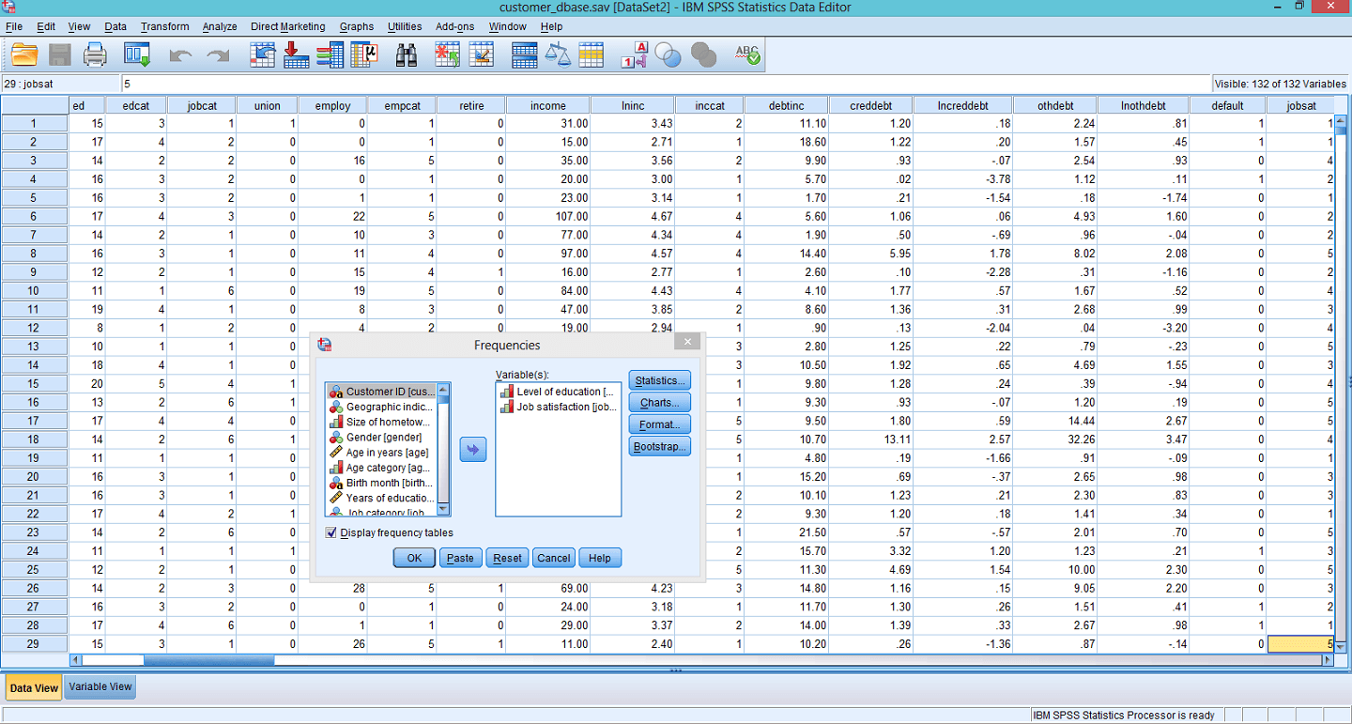Click the Select cases icon
1352x724 pixels.
coord(591,55)
